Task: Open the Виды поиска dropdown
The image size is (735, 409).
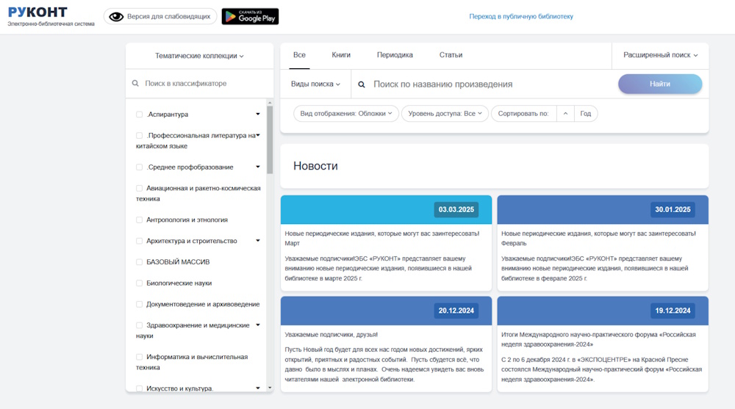Action: [x=315, y=84]
